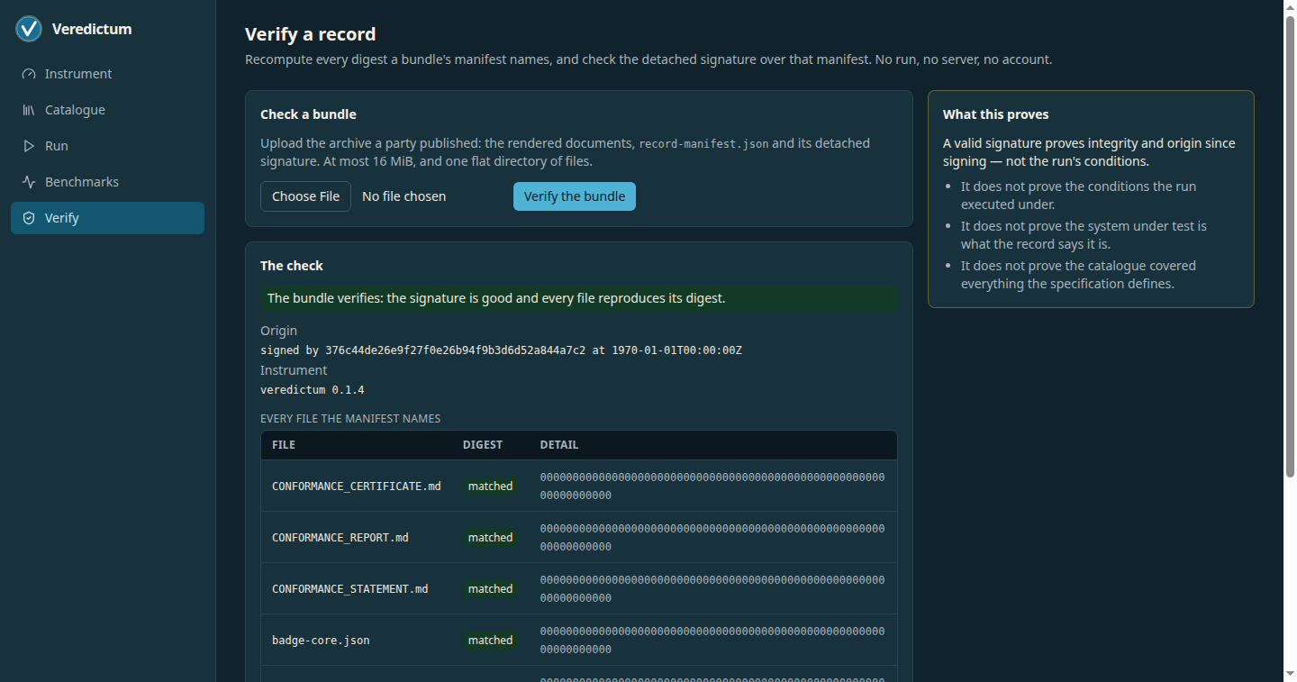Click the digest detail for CONFORMANCE_CERTIFICATE.md
Screen dimensions: 1297x682
[x=712, y=486]
